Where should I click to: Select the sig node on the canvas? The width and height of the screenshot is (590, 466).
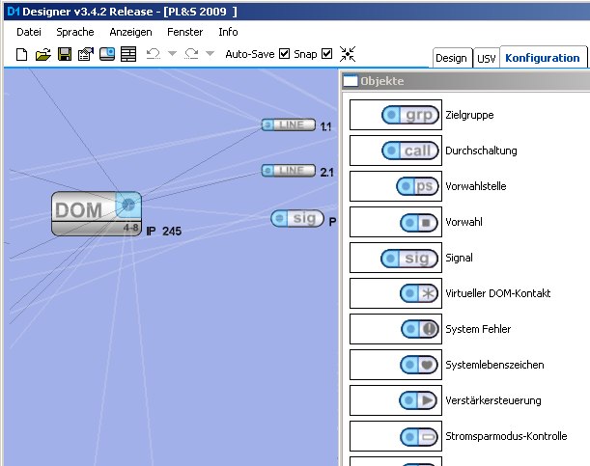(x=297, y=218)
